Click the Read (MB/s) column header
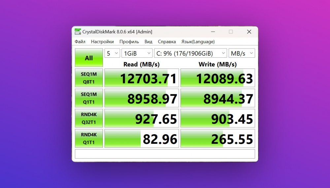 tap(142, 64)
